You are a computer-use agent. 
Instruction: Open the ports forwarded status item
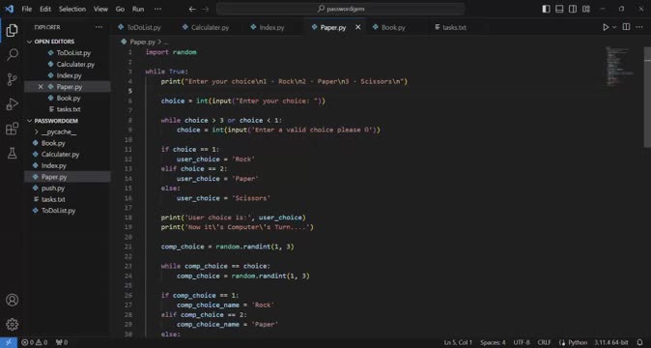(62, 342)
